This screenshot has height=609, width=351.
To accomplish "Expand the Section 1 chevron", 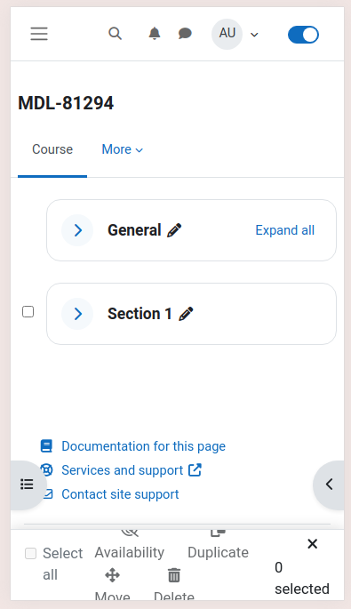I will (x=77, y=314).
